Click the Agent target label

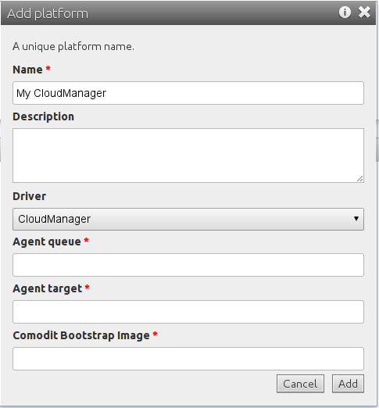click(x=48, y=288)
